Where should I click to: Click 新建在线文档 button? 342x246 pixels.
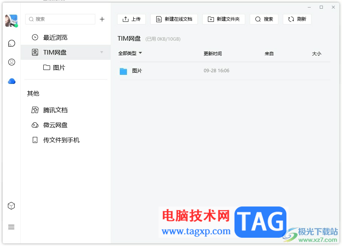pos(174,19)
